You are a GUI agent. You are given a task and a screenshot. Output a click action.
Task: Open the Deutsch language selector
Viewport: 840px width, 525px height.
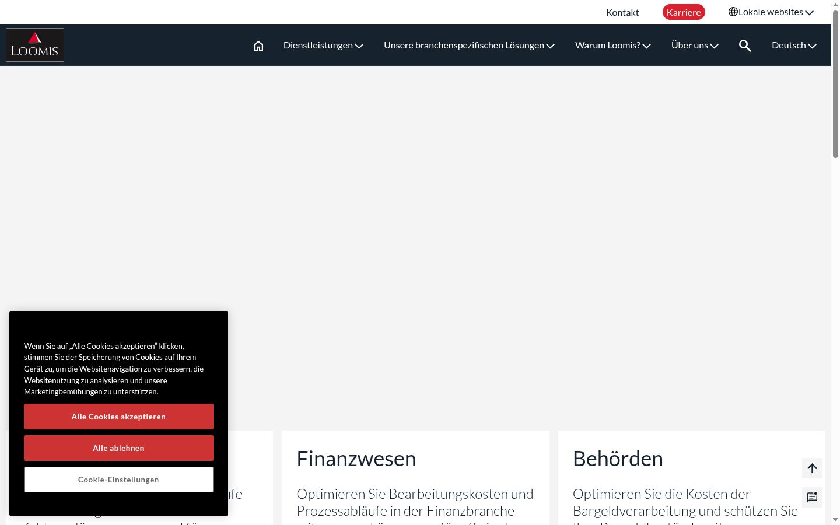coord(794,45)
